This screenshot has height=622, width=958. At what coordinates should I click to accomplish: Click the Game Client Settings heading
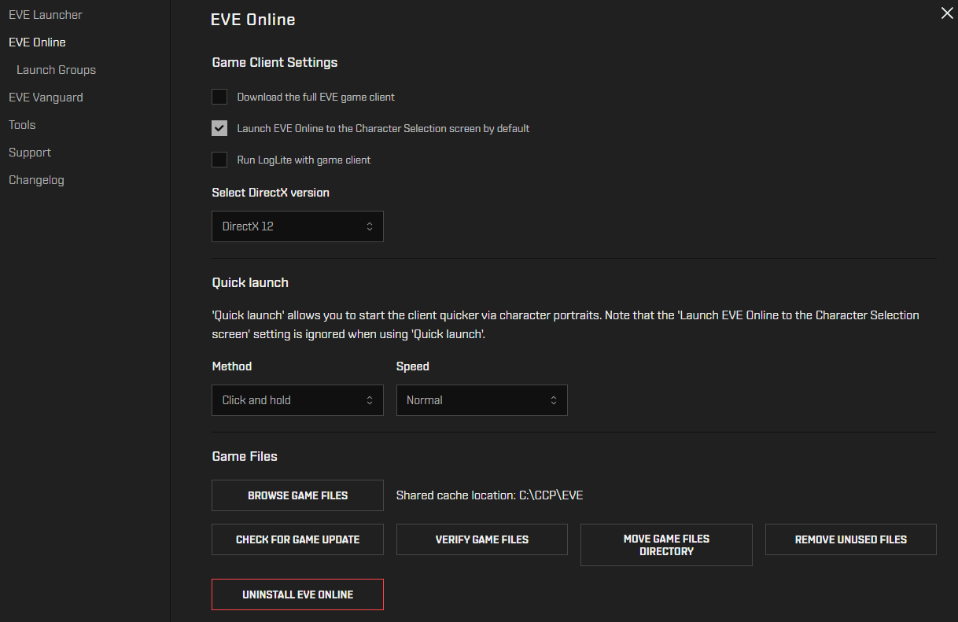click(x=275, y=62)
